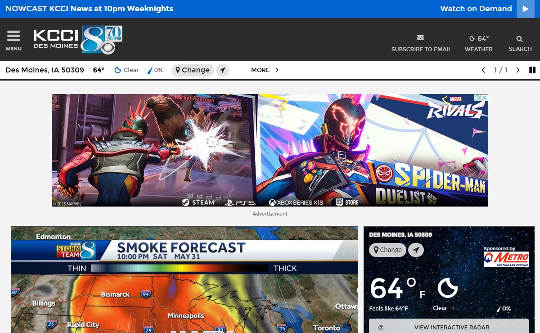Use current location arrow in top bar
The width and height of the screenshot is (540, 333).
[x=222, y=70]
